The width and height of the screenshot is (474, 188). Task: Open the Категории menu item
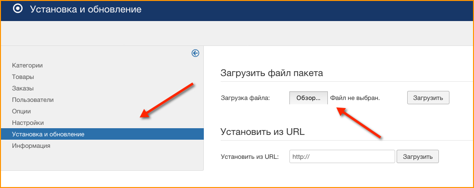point(27,65)
